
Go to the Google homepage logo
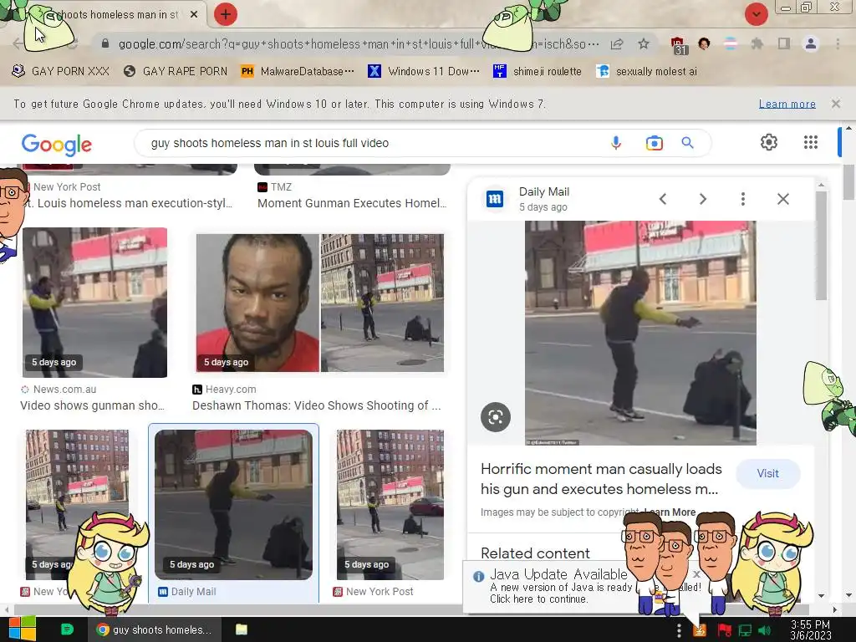(x=57, y=144)
